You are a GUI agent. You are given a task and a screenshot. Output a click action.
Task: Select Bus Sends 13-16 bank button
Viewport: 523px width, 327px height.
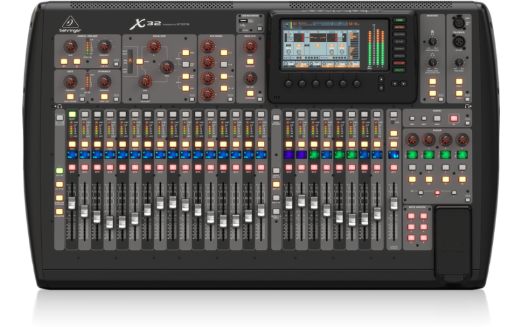pyautogui.click(x=224, y=88)
